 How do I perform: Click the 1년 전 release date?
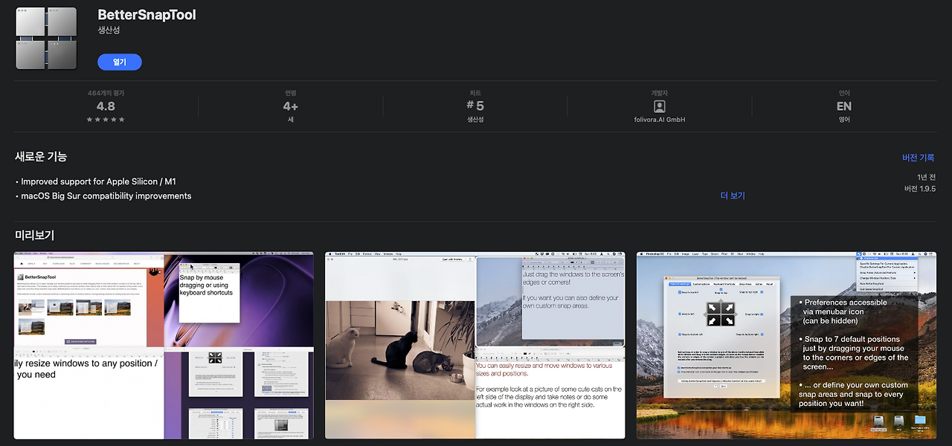coord(927,177)
